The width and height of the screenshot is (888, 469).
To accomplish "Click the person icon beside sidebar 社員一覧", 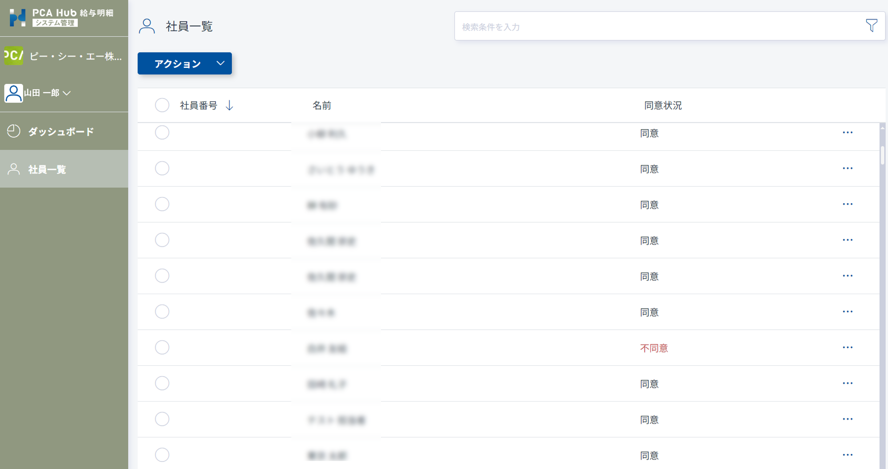I will pos(14,169).
